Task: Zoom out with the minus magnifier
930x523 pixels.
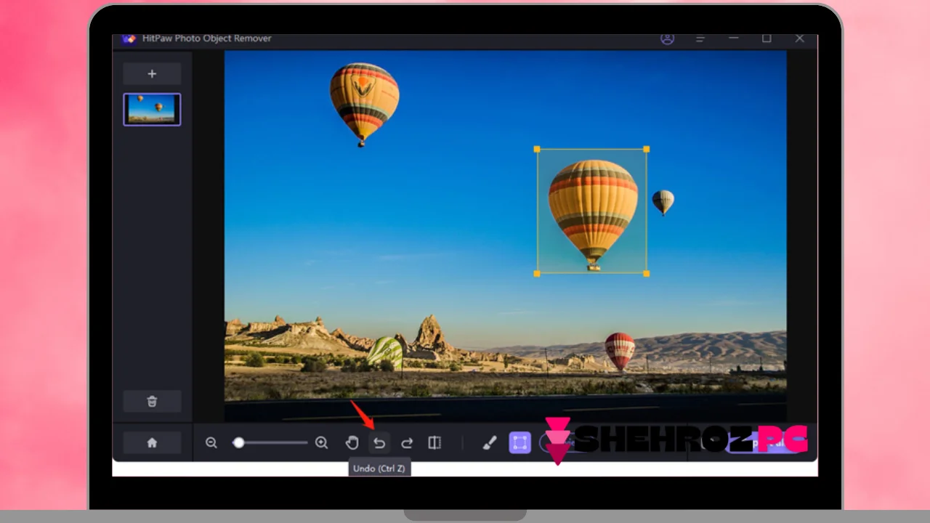Action: coord(211,442)
